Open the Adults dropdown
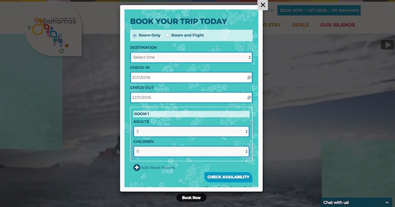This screenshot has height=207, width=395. coord(191,131)
